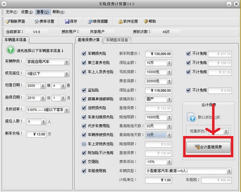Toggle the 附加险不计免赔 checkbox
Screen dimensions: 241x192
pos(84,153)
